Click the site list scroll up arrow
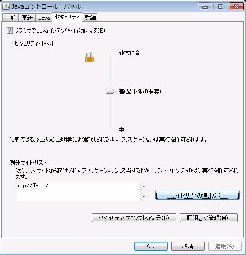The width and height of the screenshot is (246, 255). click(x=144, y=186)
